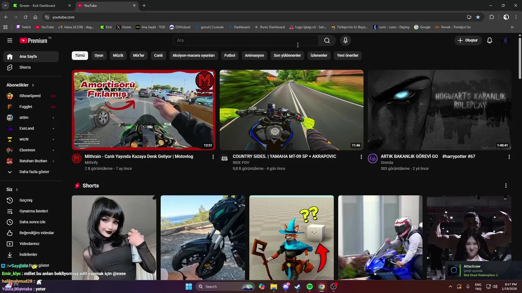
Task: Select the Oyun filter chip
Action: (x=99, y=55)
